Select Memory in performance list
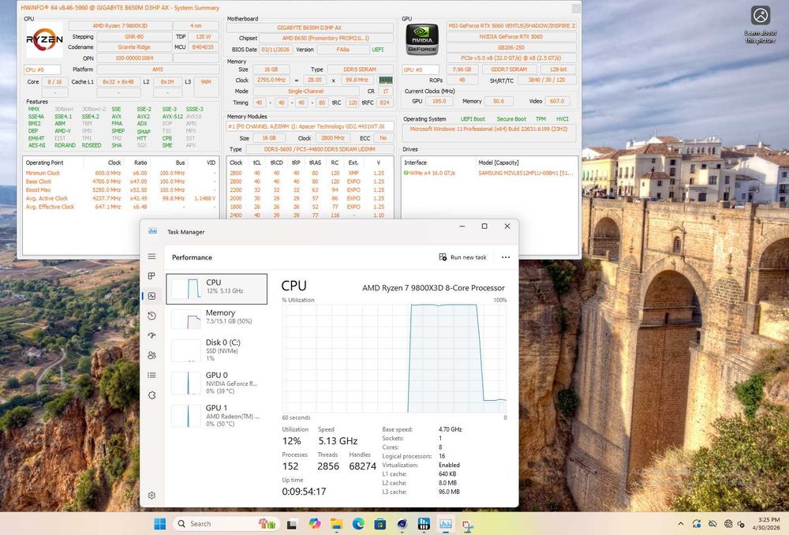 216,319
